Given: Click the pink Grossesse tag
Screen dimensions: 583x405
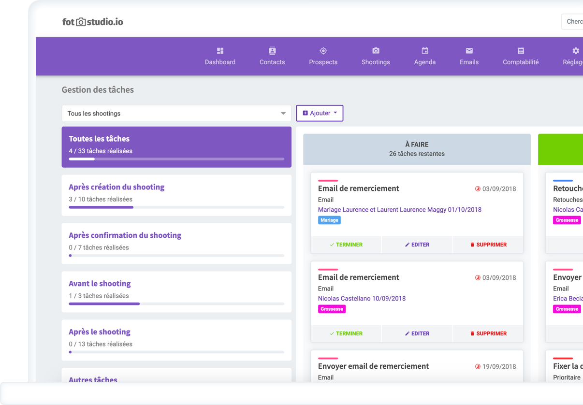Looking at the screenshot, I should (x=332, y=309).
